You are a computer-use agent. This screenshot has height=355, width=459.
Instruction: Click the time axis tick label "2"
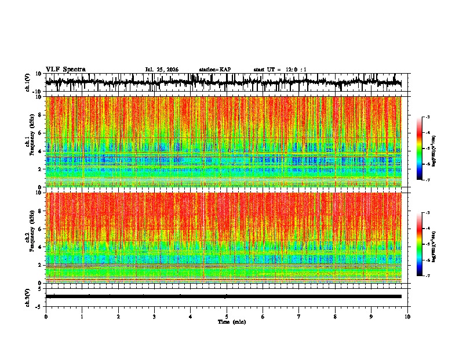(118, 317)
